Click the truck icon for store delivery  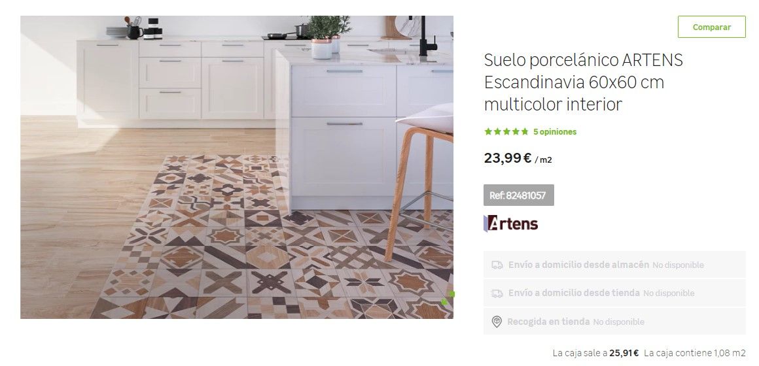497,293
